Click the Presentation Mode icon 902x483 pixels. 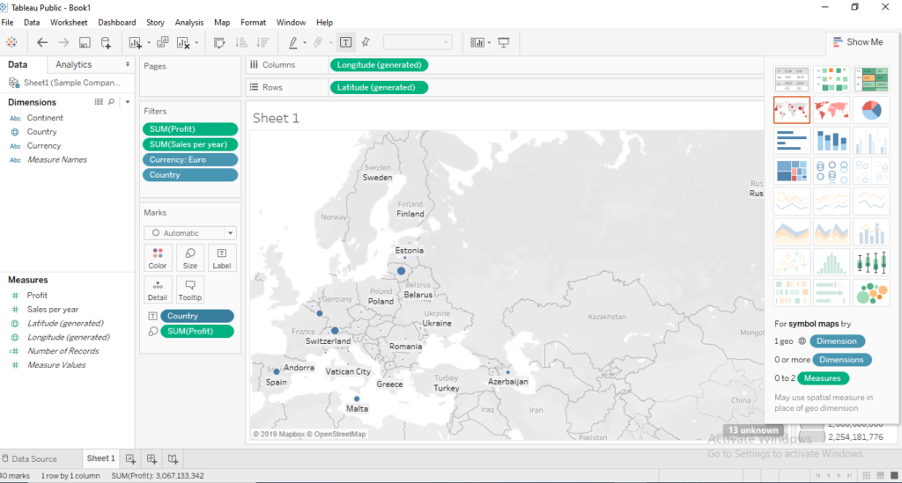(504, 42)
